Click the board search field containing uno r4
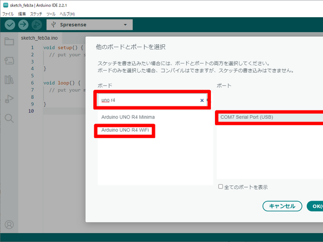The width and height of the screenshot is (323, 242). click(152, 100)
